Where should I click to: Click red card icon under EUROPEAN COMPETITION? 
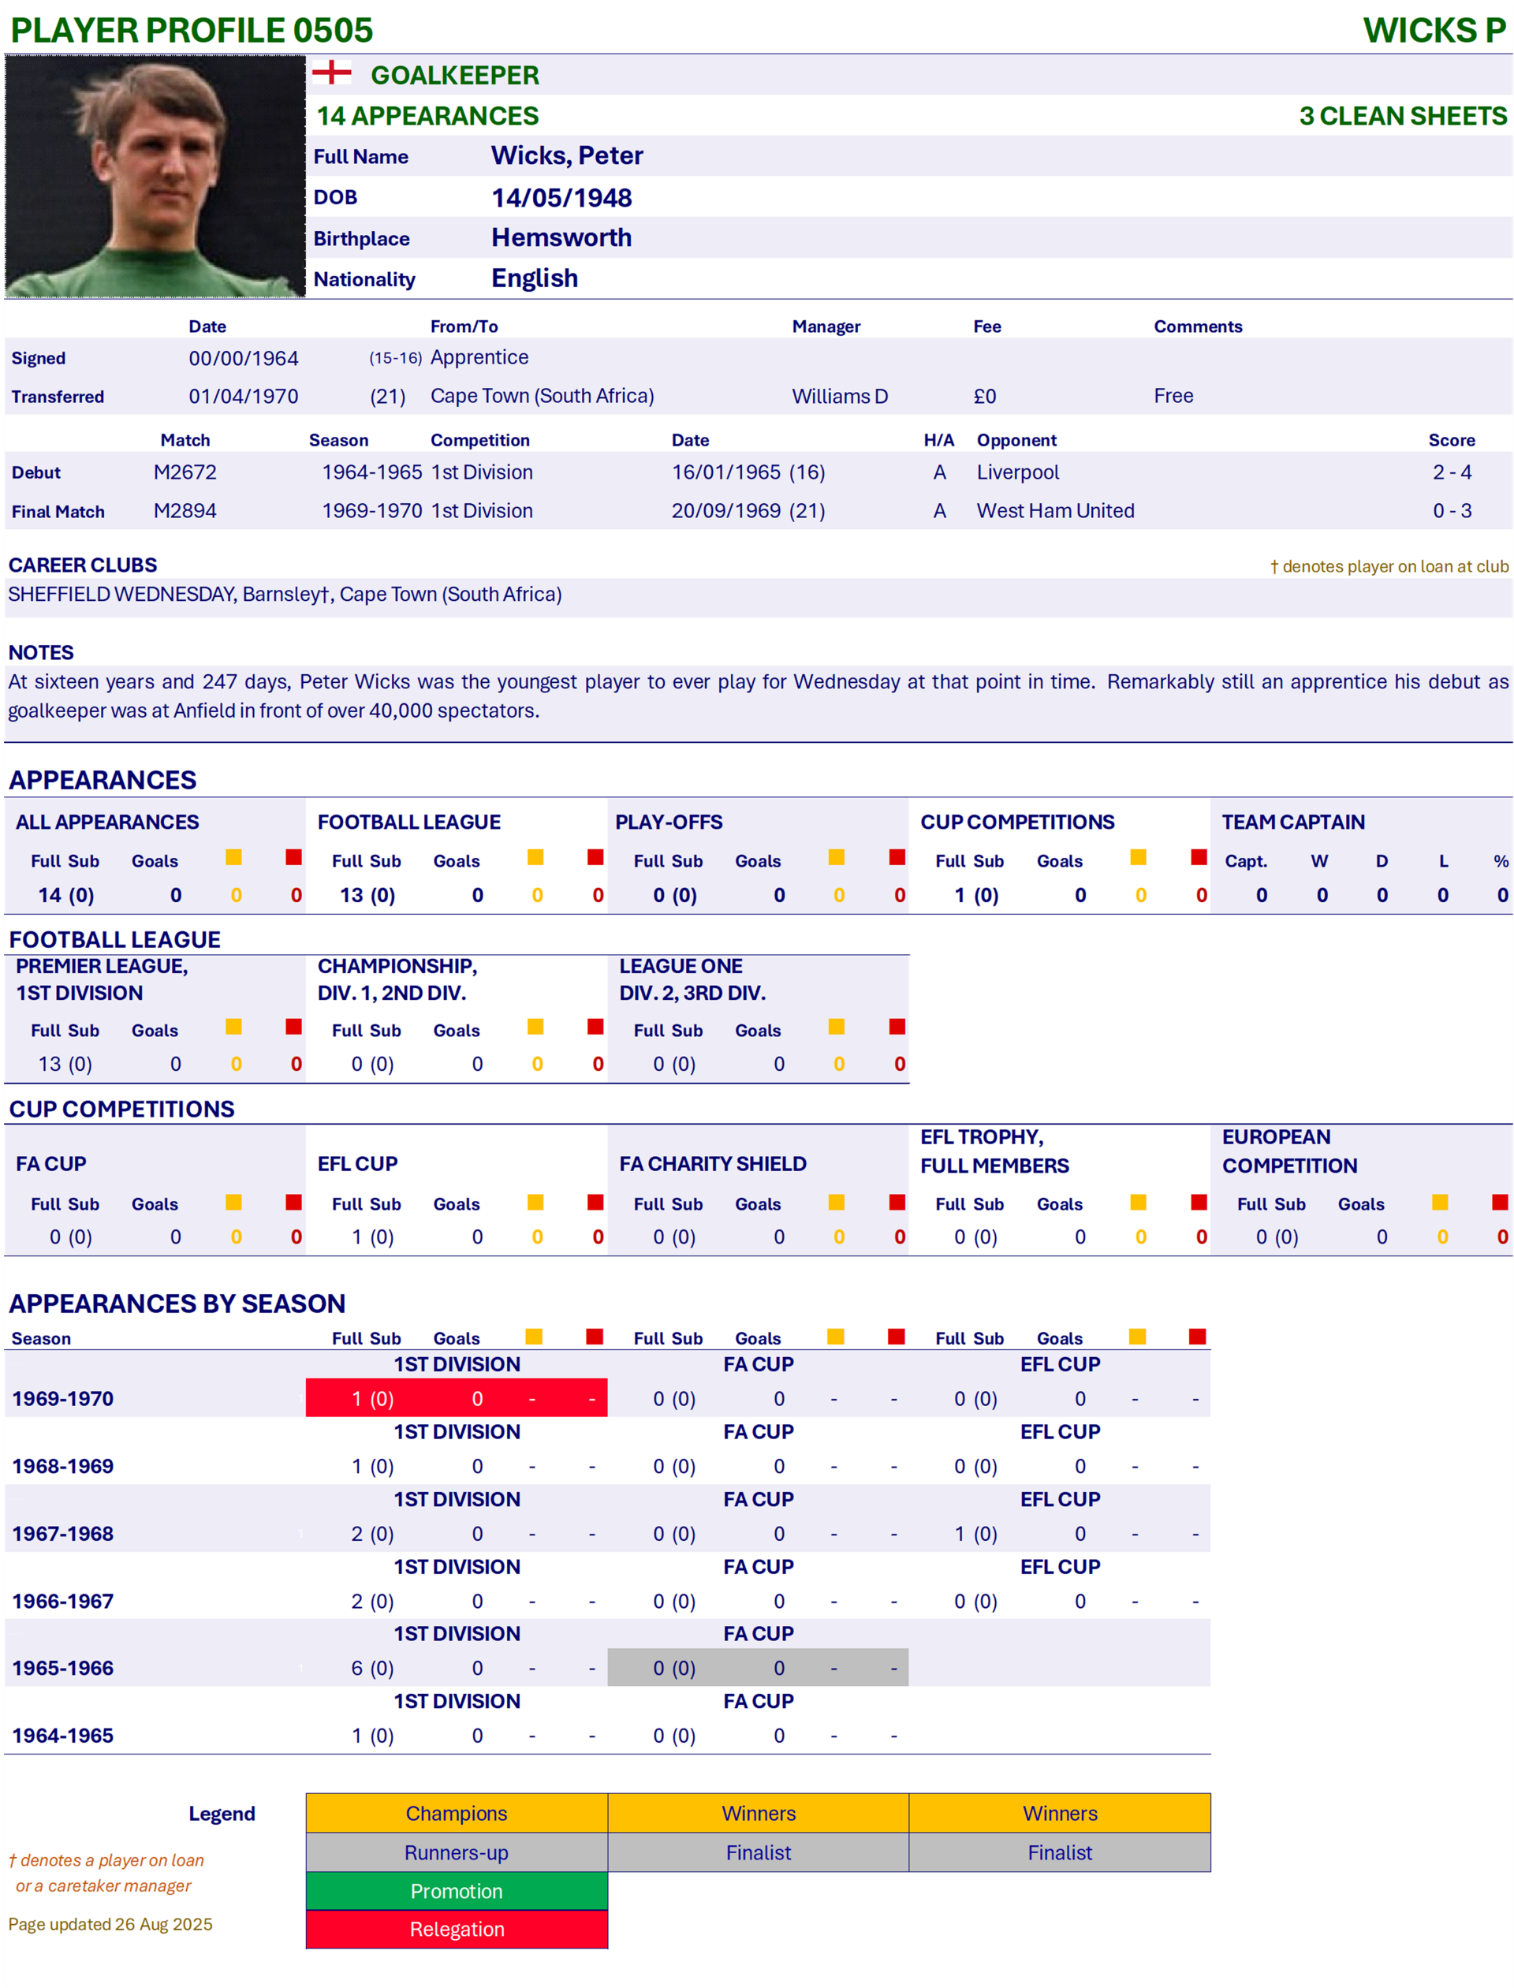1500,1202
